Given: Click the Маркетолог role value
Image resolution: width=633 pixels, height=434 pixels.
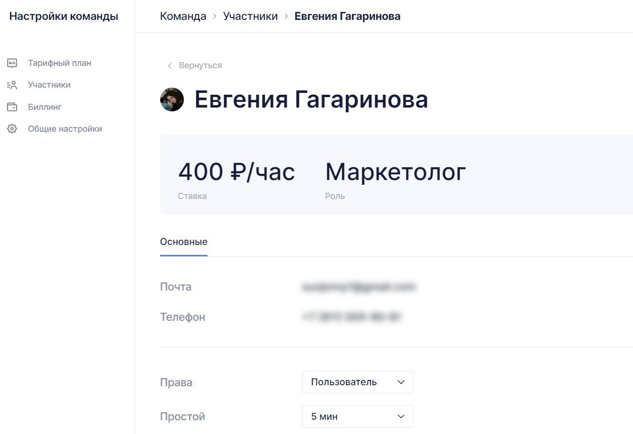Looking at the screenshot, I should pyautogui.click(x=396, y=172).
